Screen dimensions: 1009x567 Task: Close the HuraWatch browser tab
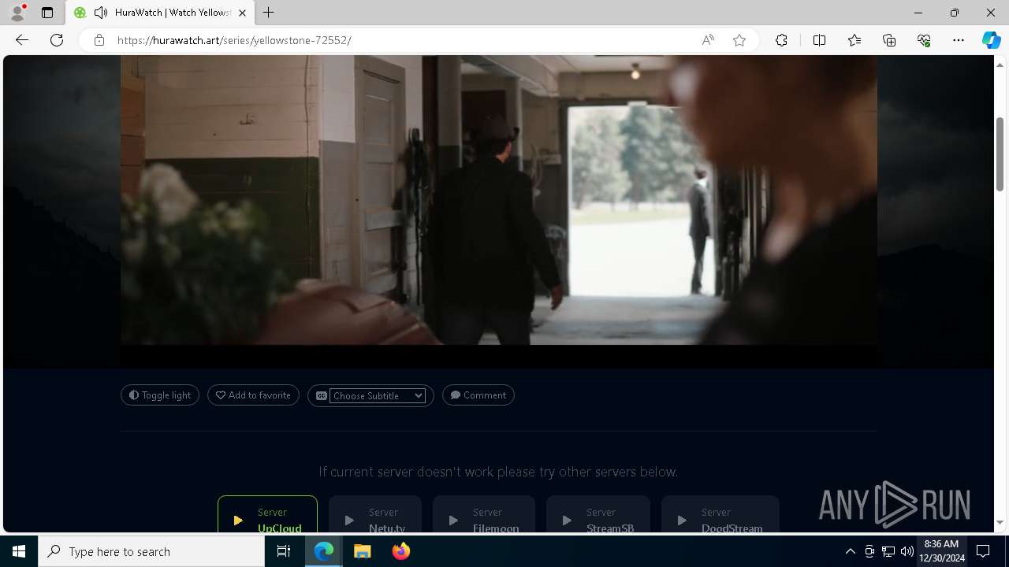click(242, 13)
